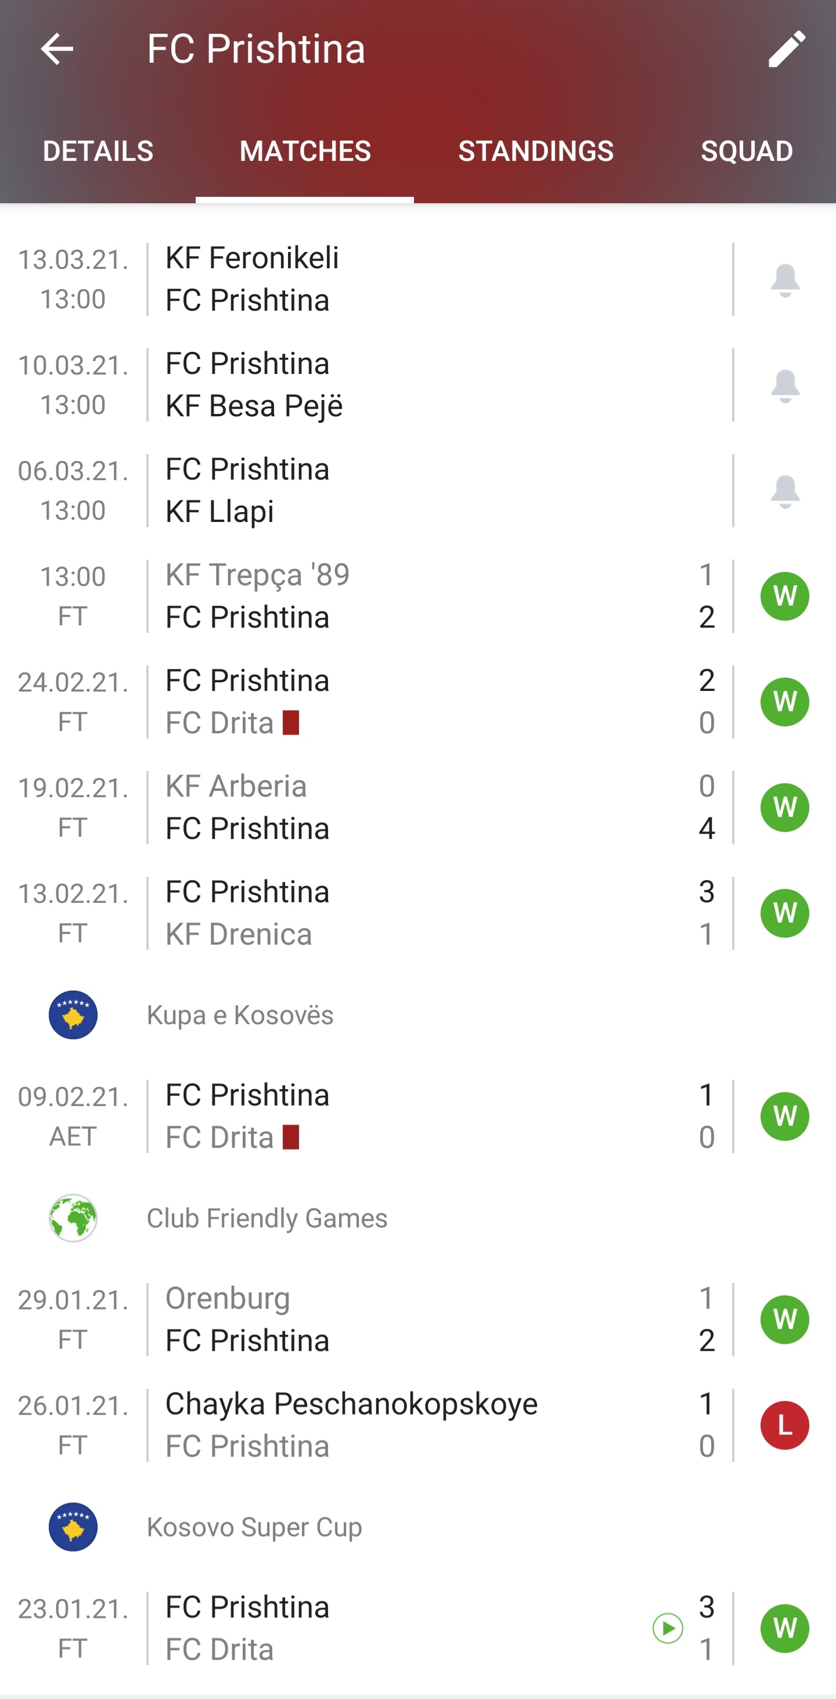
Task: Tap the red loss badge for Chayka match
Action: pos(784,1426)
